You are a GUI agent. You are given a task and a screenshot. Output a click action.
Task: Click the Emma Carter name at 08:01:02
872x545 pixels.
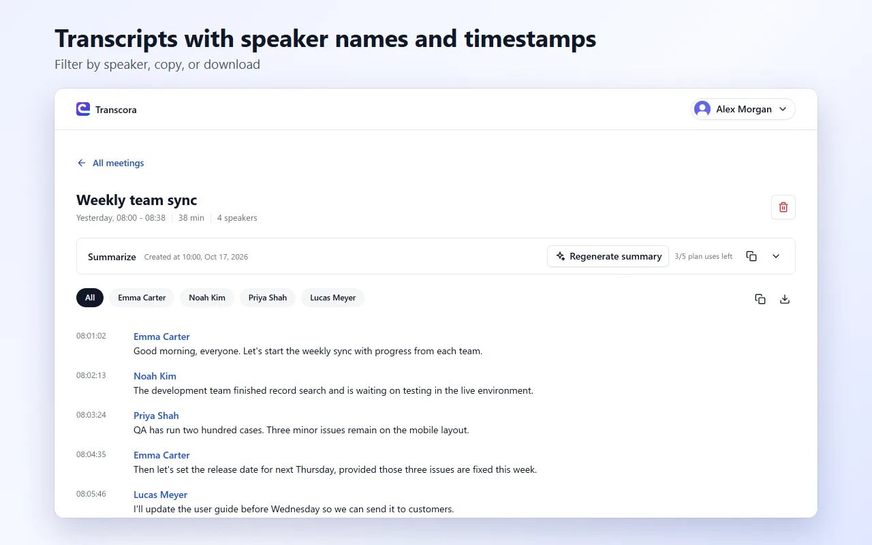[161, 337]
